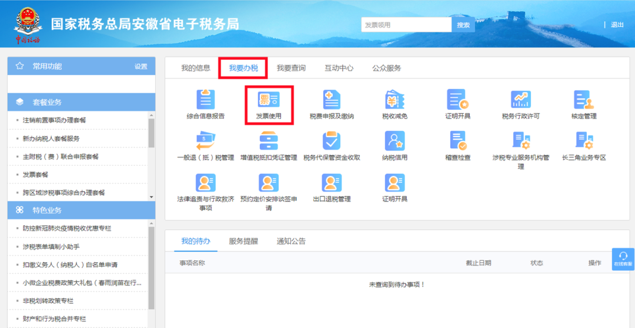Open 税收减免 icon
The height and width of the screenshot is (328, 635).
[395, 99]
